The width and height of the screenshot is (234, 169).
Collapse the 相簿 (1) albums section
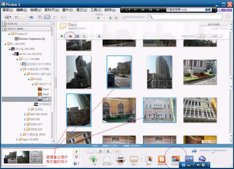(x=4, y=24)
